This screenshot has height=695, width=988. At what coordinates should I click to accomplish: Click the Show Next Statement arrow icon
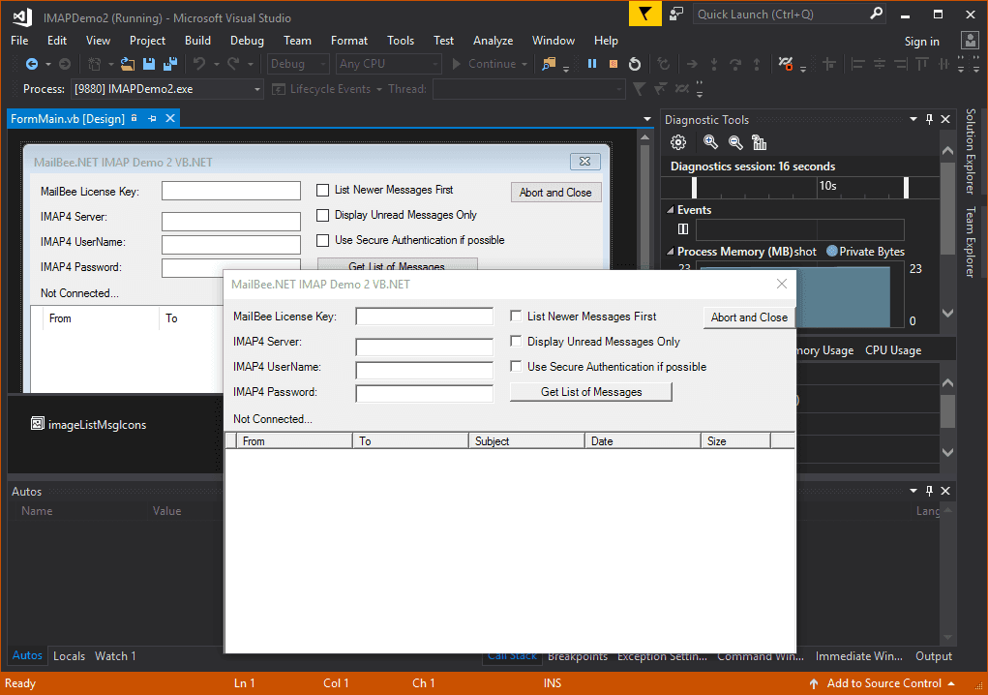click(x=692, y=64)
